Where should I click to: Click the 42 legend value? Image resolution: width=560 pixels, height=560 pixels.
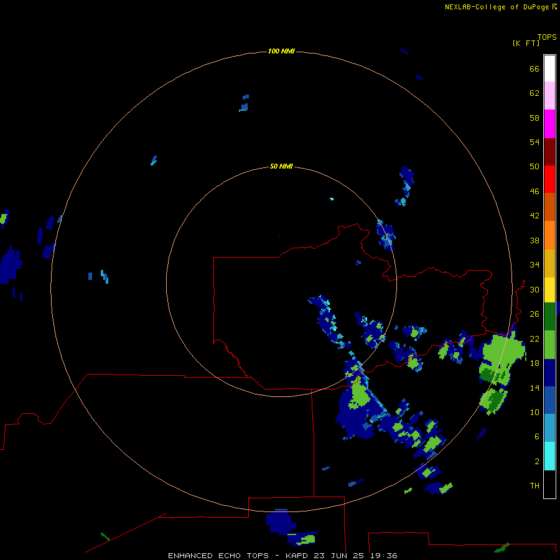534,216
